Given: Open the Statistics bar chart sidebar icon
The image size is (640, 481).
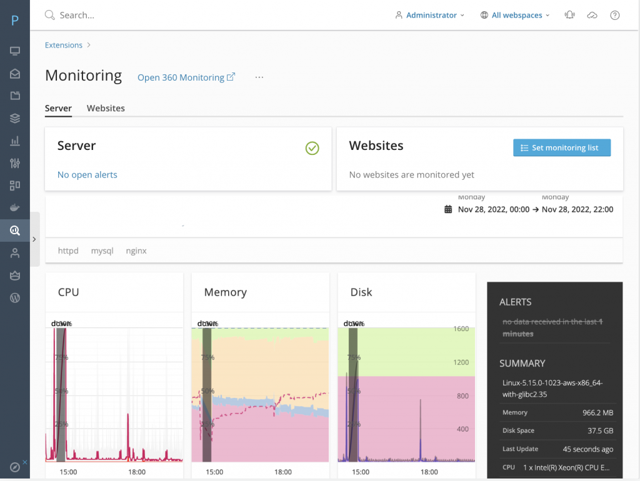Looking at the screenshot, I should (x=15, y=141).
